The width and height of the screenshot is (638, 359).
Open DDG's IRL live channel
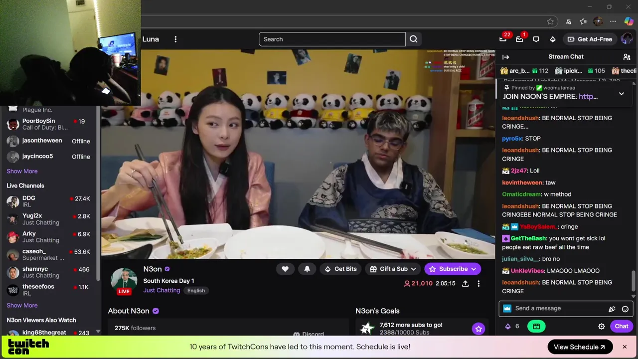(x=50, y=201)
